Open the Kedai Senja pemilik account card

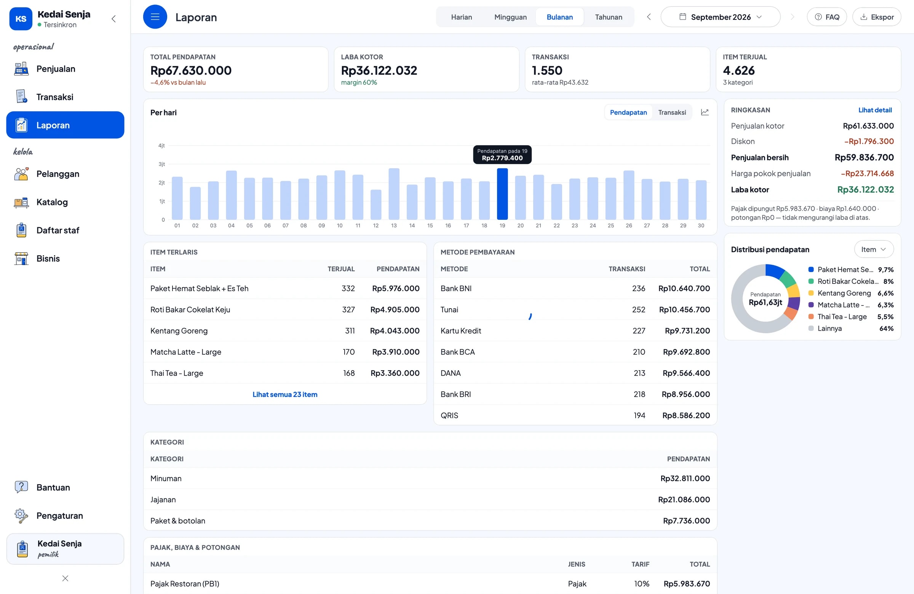[x=65, y=549]
